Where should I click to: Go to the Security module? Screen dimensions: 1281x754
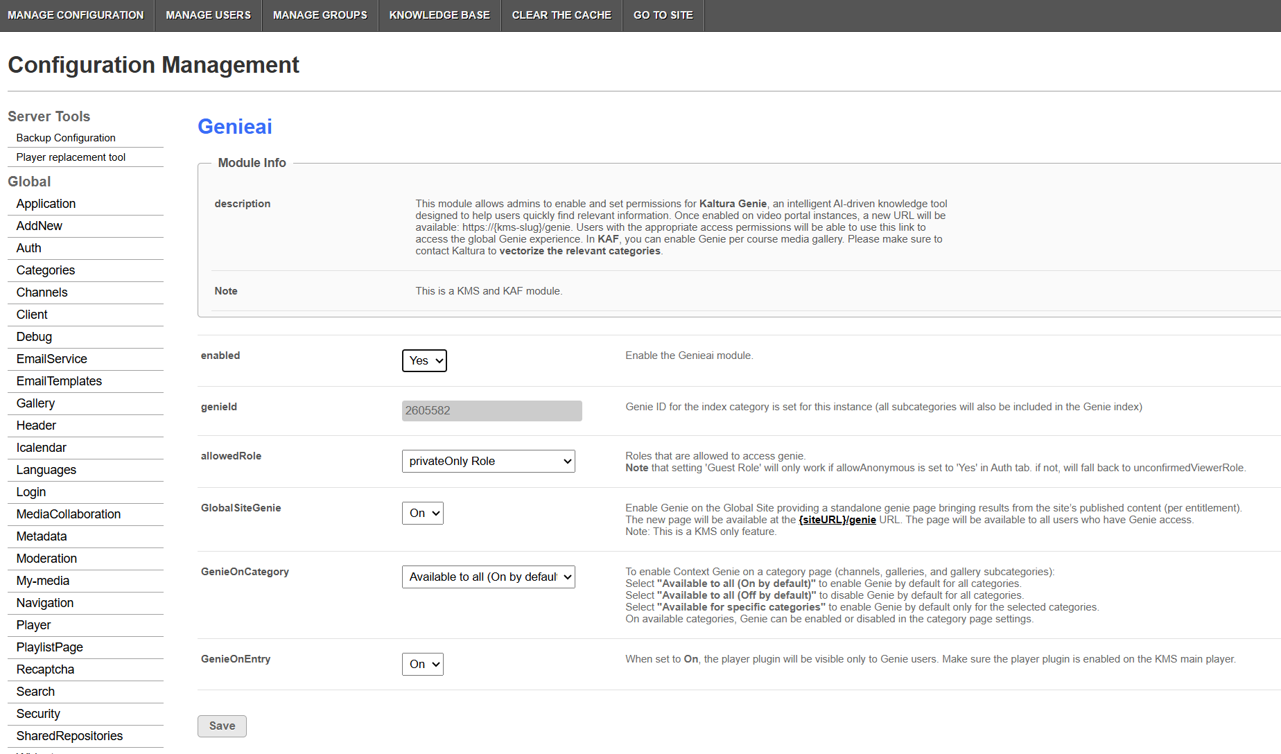38,714
